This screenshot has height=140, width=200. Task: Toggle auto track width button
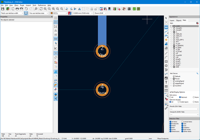pos(26,13)
